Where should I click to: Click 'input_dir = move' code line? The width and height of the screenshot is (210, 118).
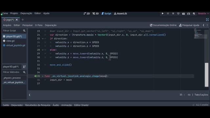point(61,80)
